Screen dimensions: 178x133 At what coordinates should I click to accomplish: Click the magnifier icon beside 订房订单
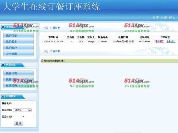coord(46,51)
